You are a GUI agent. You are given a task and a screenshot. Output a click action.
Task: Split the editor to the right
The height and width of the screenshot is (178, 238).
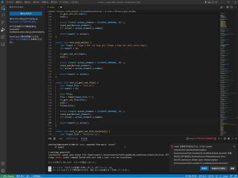tap(231, 7)
